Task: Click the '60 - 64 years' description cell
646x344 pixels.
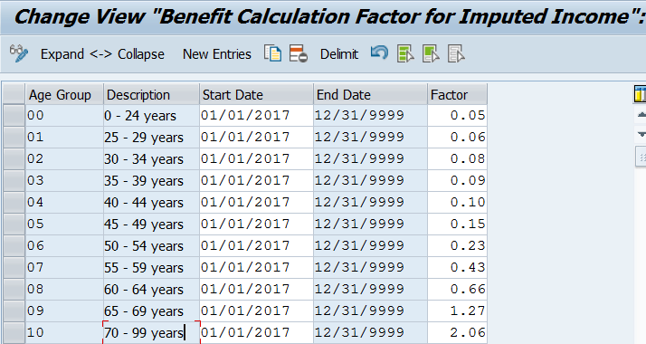Action: [151, 289]
